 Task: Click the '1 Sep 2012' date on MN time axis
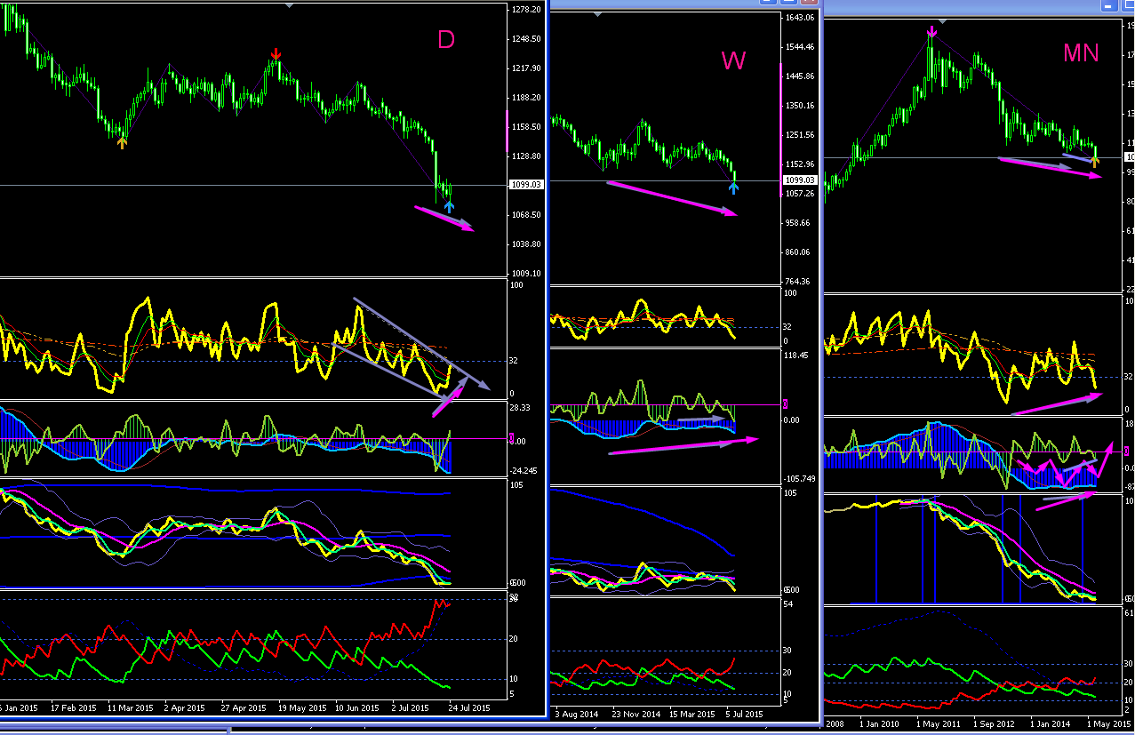993,724
